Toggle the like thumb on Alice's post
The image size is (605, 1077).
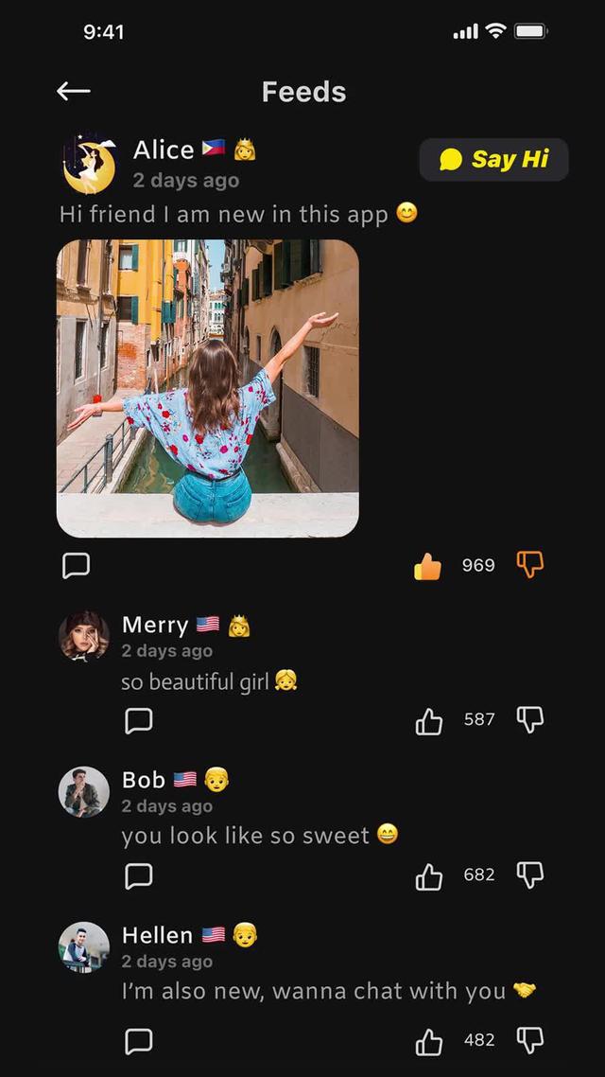pos(427,566)
